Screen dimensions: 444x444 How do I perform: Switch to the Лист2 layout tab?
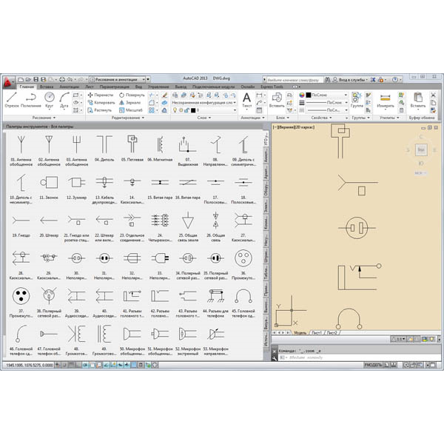coord(332,333)
